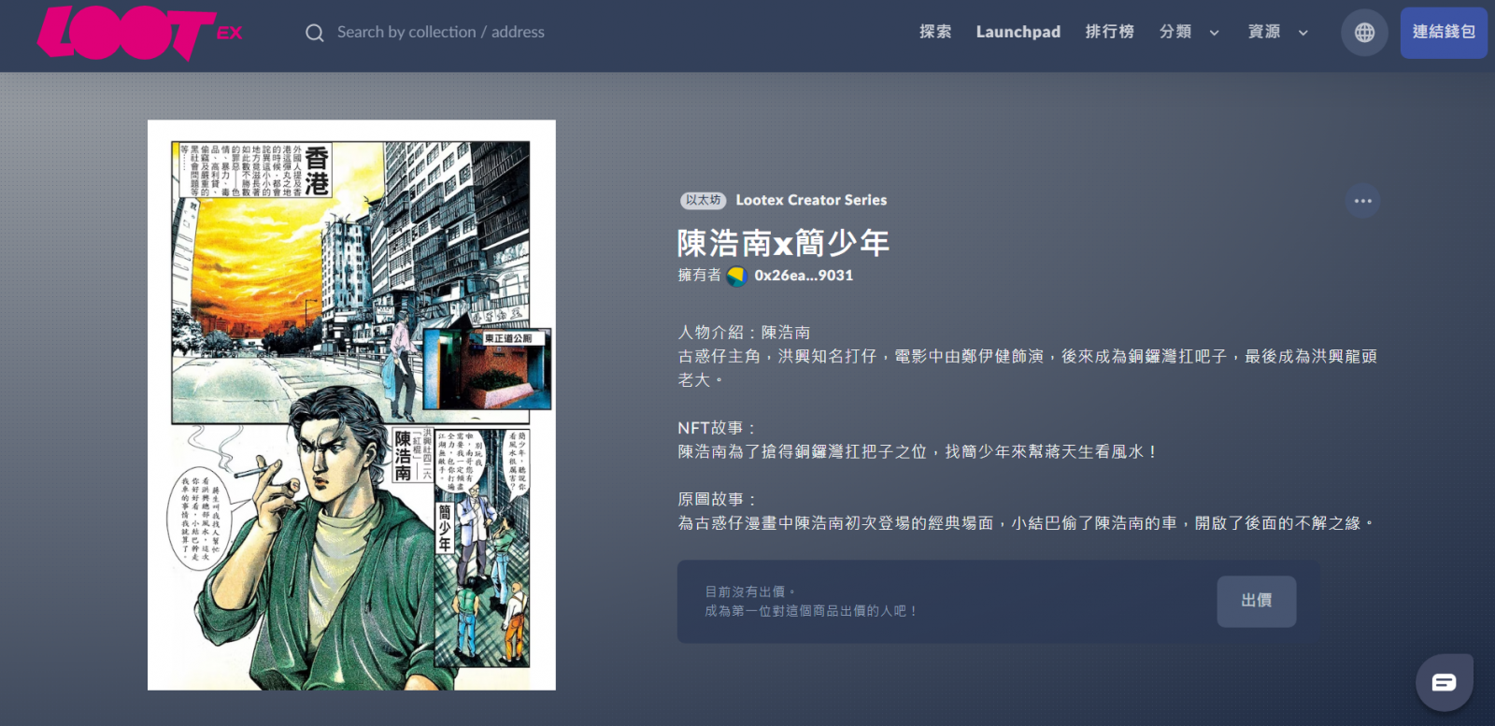The image size is (1495, 726).
Task: Click the 以太坊 chain badge
Action: 703,200
